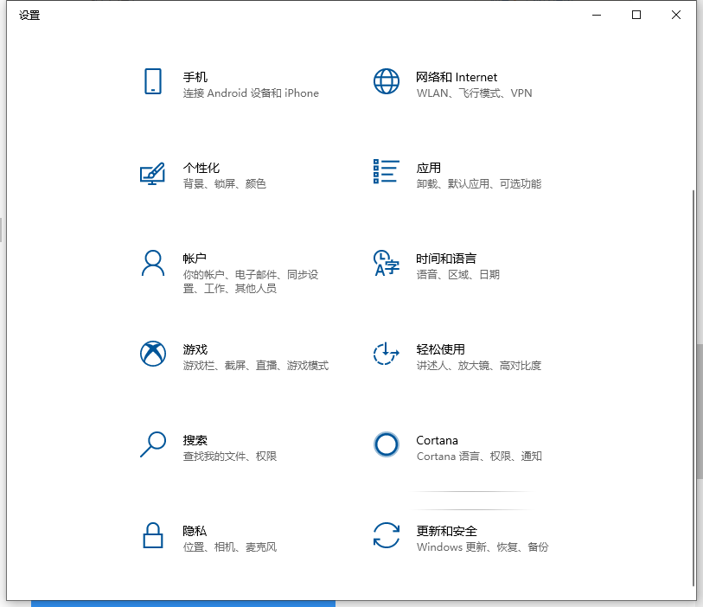Click the phone (手机) icon
703x607 pixels.
coord(152,81)
